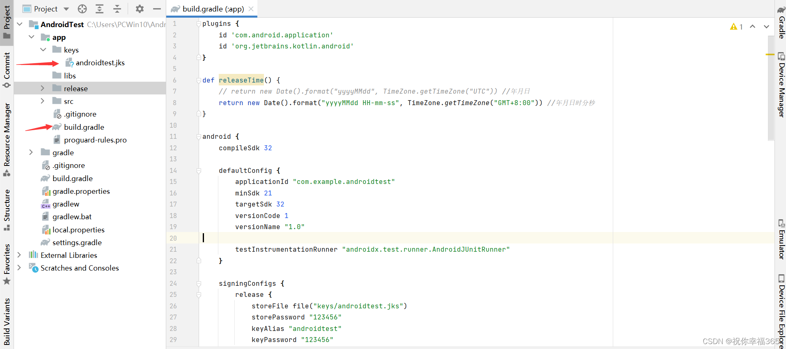Collapse the keys folder

43,50
